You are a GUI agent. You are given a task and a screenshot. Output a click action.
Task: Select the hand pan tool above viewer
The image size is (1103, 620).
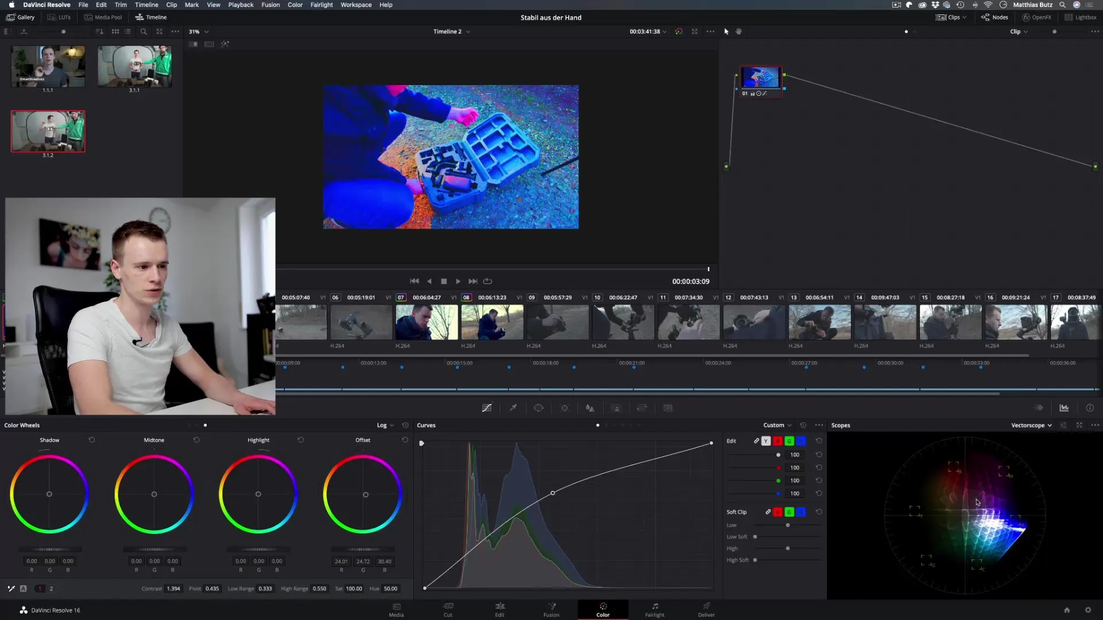[x=739, y=32]
